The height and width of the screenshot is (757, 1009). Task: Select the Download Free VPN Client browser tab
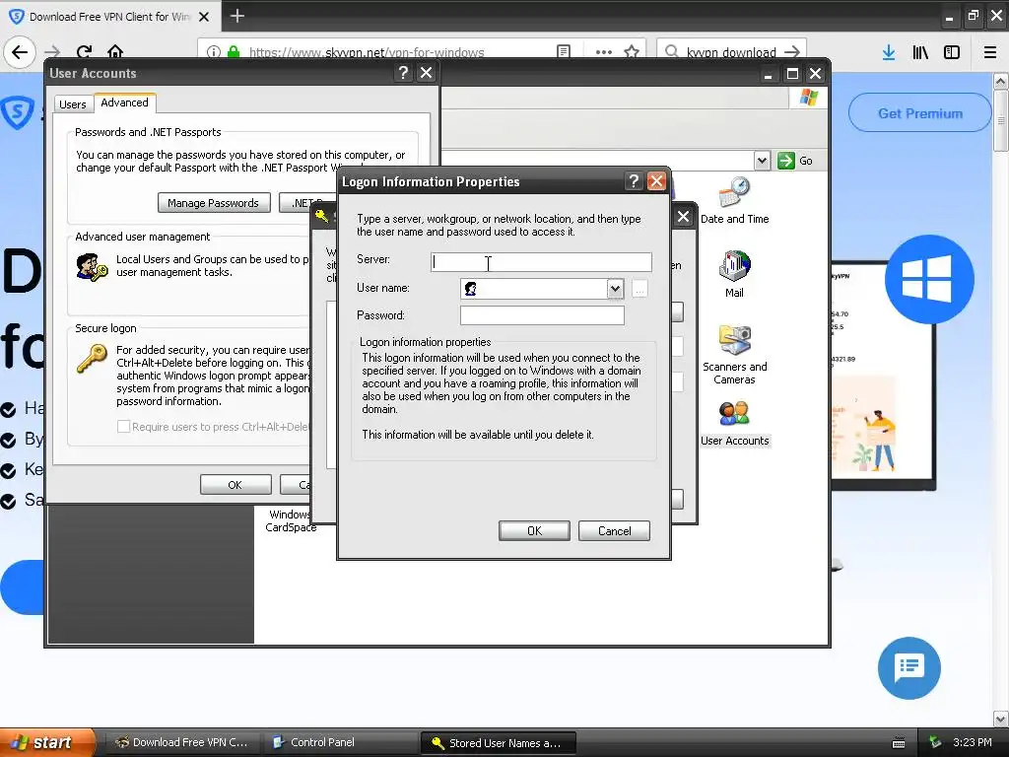point(110,17)
